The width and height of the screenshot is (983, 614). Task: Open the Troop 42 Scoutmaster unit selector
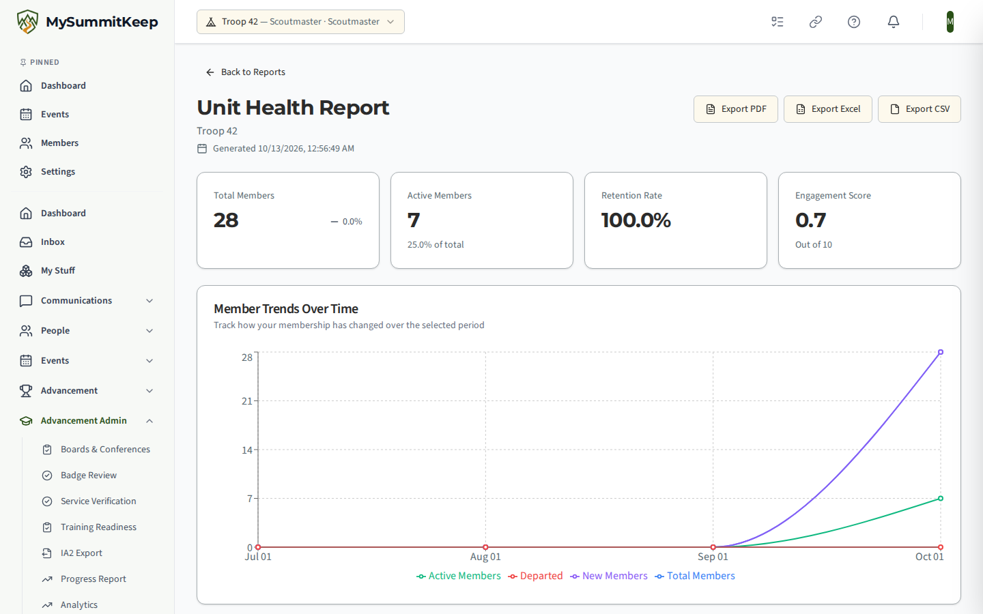click(300, 22)
